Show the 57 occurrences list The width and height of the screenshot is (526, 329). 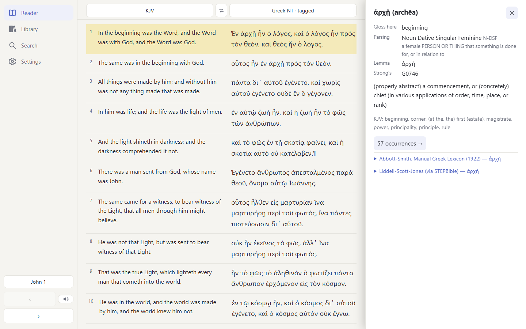[x=400, y=143]
